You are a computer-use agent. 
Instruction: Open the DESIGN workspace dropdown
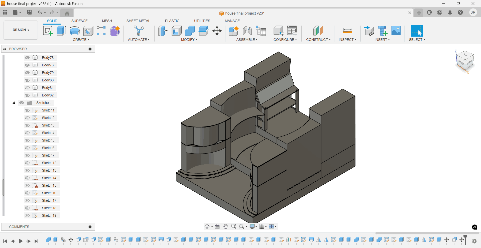pos(21,30)
